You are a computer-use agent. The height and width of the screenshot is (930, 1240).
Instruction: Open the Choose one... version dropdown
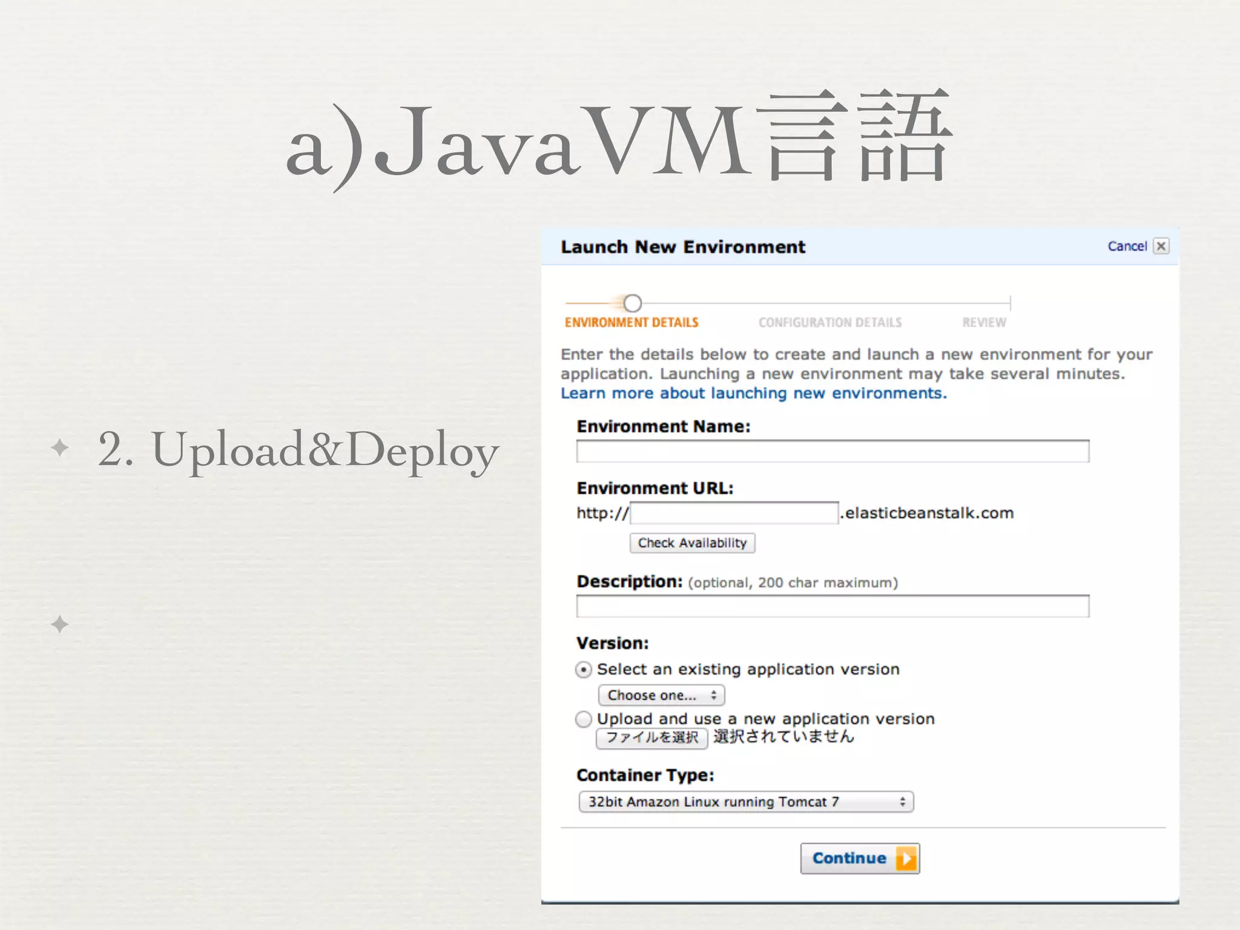[661, 695]
